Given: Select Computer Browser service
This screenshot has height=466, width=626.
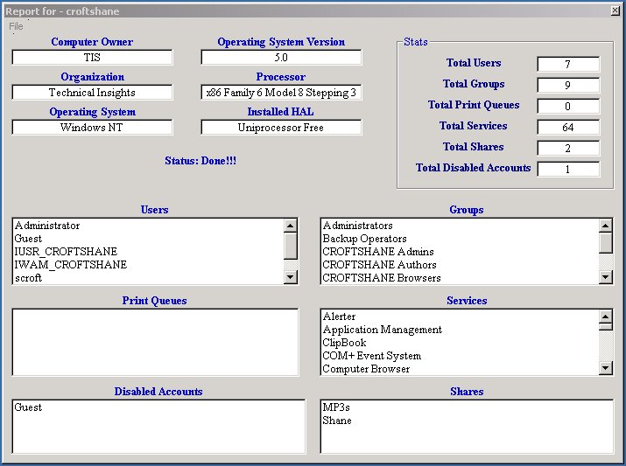Looking at the screenshot, I should click(366, 369).
